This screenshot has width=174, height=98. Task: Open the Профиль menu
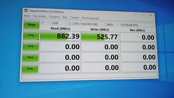[54, 17]
